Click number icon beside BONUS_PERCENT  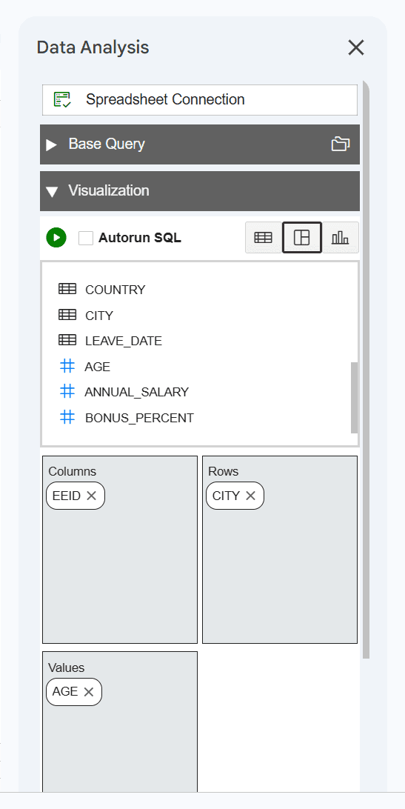[67, 417]
